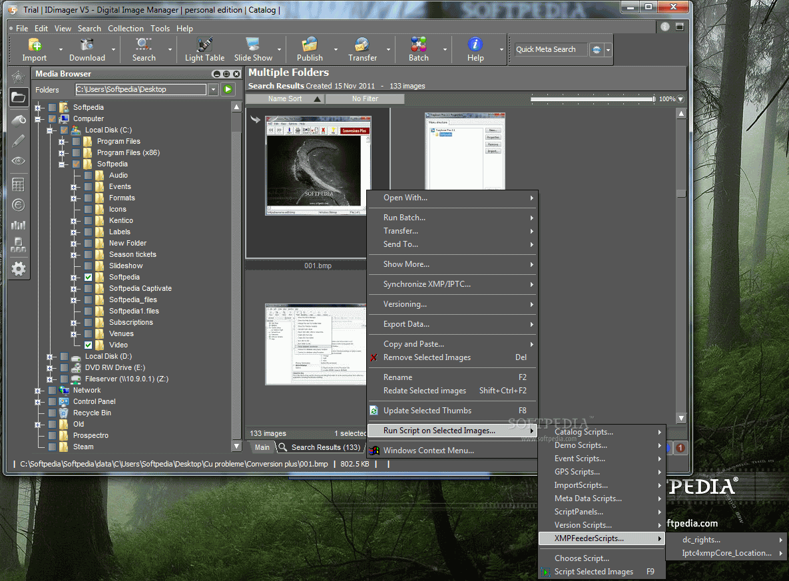
Task: Click the copyright icon in left sidebar
Action: coord(19,205)
